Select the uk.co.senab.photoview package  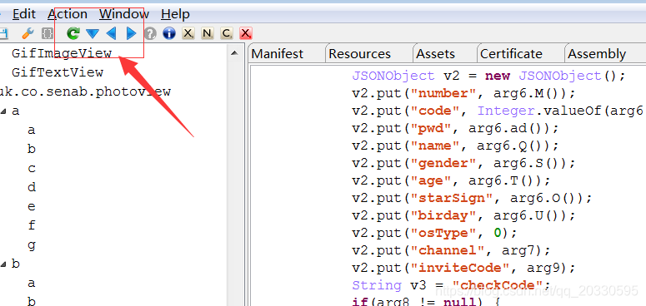[x=85, y=91]
